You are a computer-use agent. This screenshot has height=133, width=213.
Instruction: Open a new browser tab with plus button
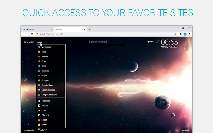point(90,29)
